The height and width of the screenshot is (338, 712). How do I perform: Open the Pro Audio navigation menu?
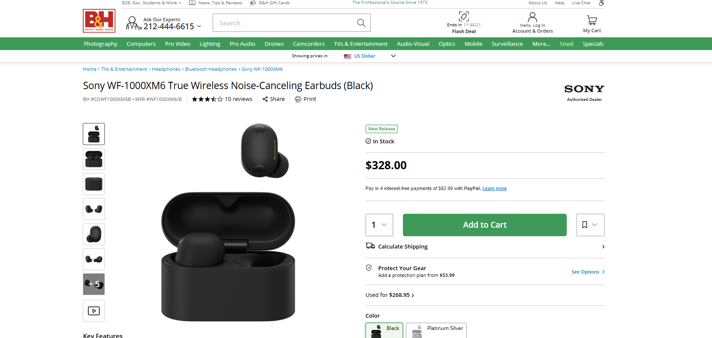[242, 44]
